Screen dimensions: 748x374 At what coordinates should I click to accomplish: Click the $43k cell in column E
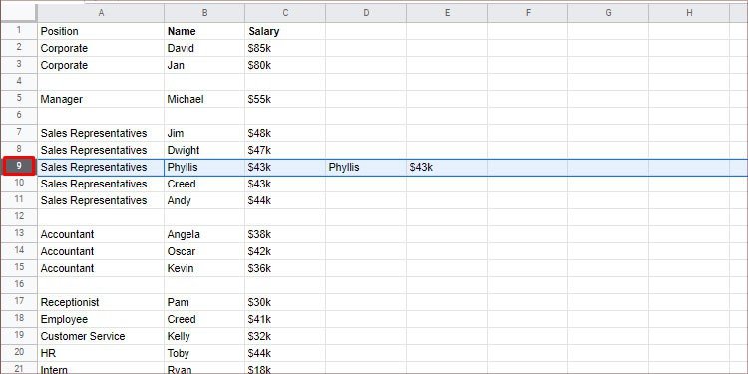(x=447, y=167)
